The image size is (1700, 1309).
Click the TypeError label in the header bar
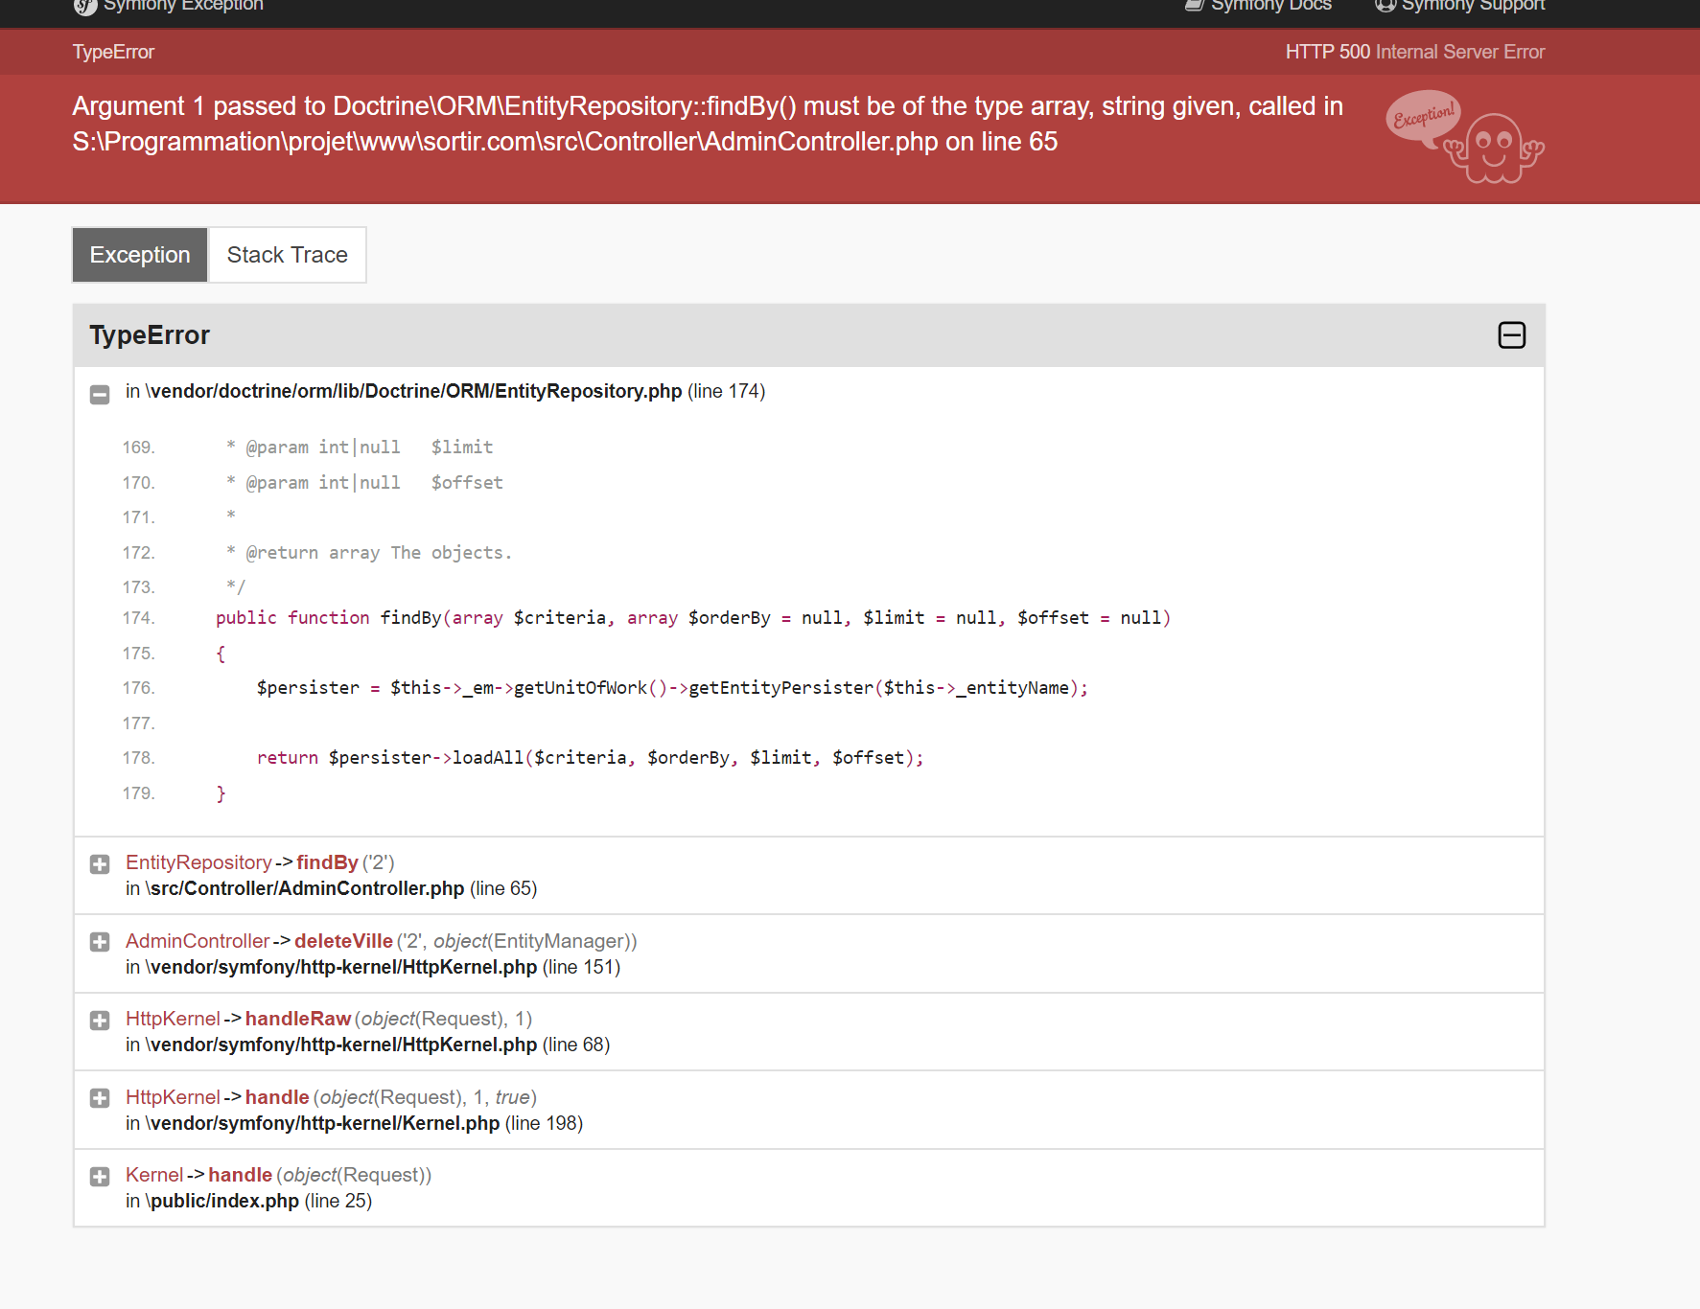click(x=113, y=52)
